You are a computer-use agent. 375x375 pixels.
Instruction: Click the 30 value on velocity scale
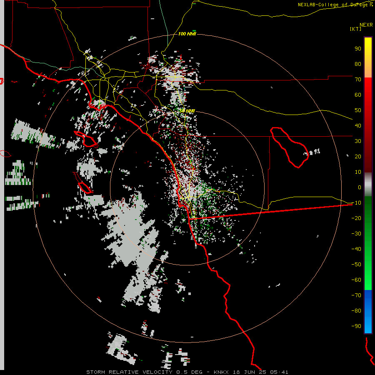358,141
